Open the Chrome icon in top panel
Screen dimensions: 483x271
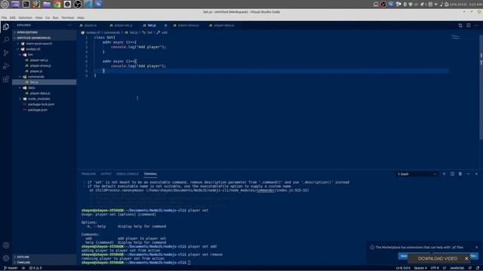coord(57,5)
